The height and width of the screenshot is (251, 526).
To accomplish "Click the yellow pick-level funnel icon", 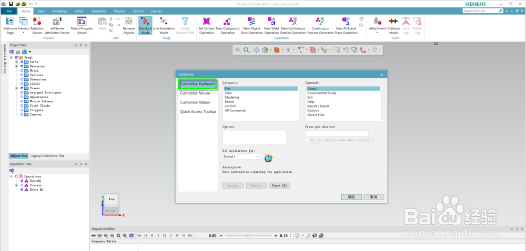I will click(323, 50).
